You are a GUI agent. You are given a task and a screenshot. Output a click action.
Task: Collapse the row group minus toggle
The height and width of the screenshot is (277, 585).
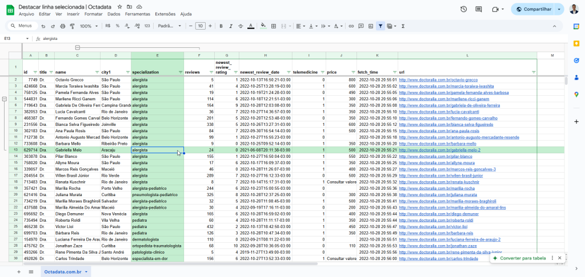click(x=5, y=99)
